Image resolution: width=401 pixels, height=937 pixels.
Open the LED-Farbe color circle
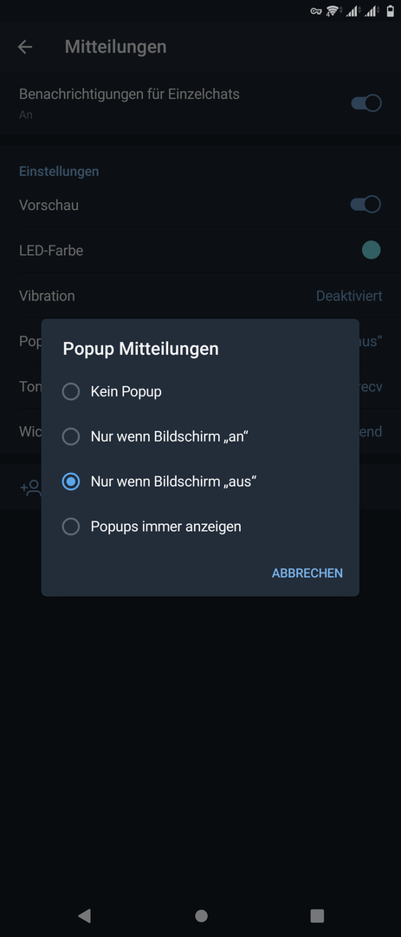[x=372, y=250]
